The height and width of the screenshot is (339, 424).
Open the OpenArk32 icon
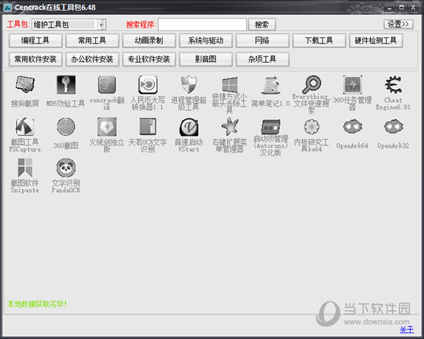(x=393, y=126)
